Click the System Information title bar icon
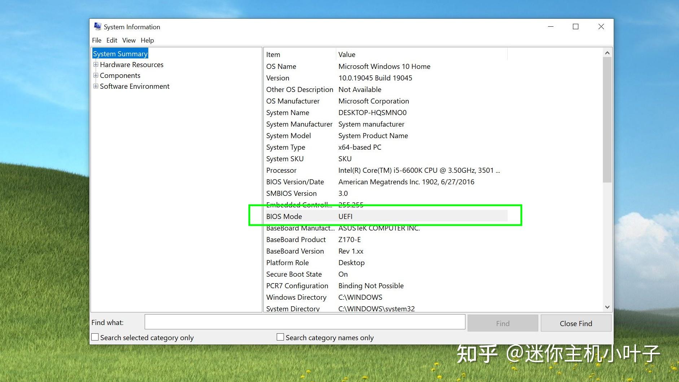This screenshot has height=382, width=679. pyautogui.click(x=97, y=26)
